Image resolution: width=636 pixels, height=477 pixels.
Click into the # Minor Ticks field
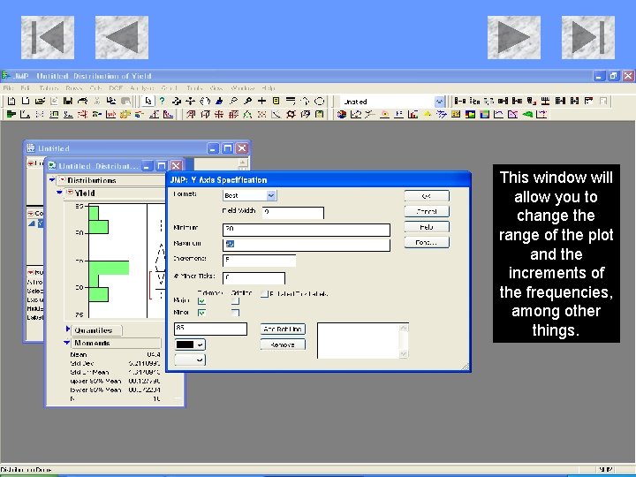(254, 278)
